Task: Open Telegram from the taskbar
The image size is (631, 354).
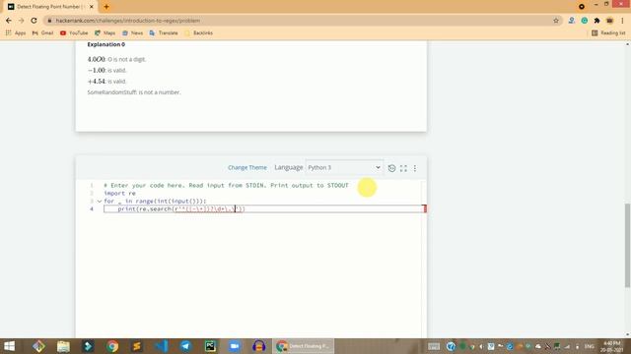Action: coord(185,346)
